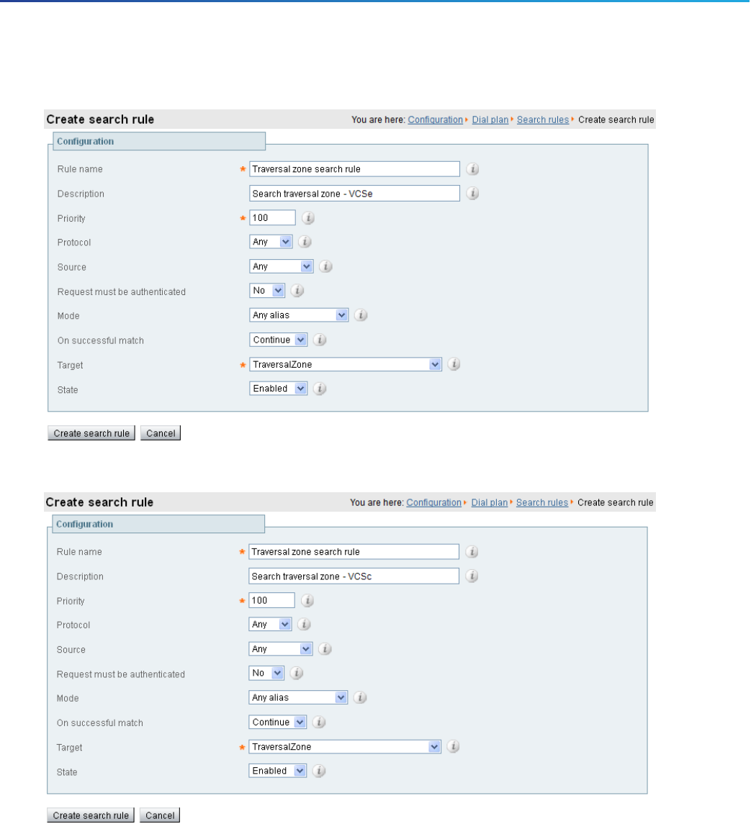Screen dimensions: 751x824
Task: Click the Source info icon in the VCSc form
Action: pyautogui.click(x=325, y=649)
